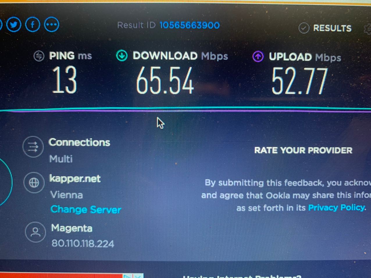Click the 52.77 upload speed value
The height and width of the screenshot is (278, 371).
point(299,81)
